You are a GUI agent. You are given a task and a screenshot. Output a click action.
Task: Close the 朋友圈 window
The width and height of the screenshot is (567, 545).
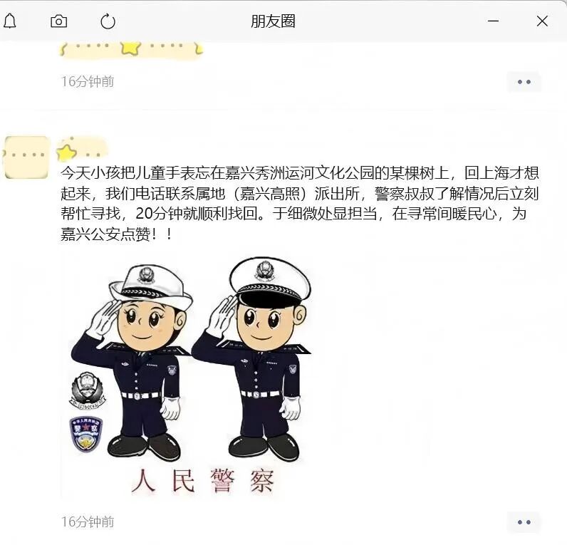point(542,21)
